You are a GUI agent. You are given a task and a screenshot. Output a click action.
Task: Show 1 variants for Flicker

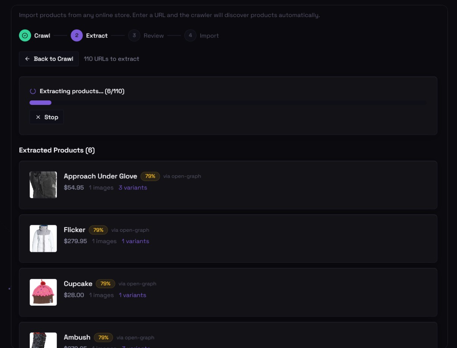[x=135, y=241]
